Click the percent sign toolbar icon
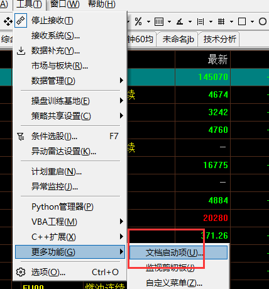The width and height of the screenshot is (269, 289). pos(138,21)
